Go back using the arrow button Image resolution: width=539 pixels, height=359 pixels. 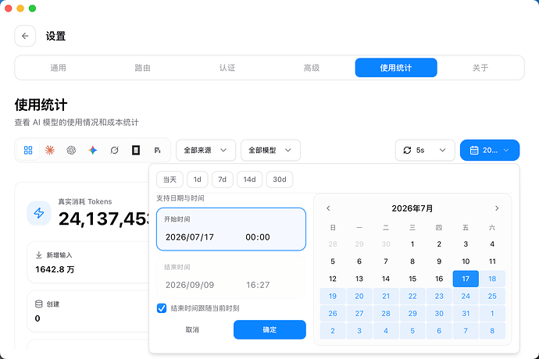(25, 36)
